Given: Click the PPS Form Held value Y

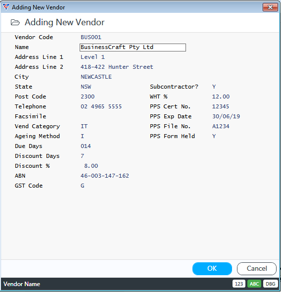Looking at the screenshot, I should pos(214,136).
